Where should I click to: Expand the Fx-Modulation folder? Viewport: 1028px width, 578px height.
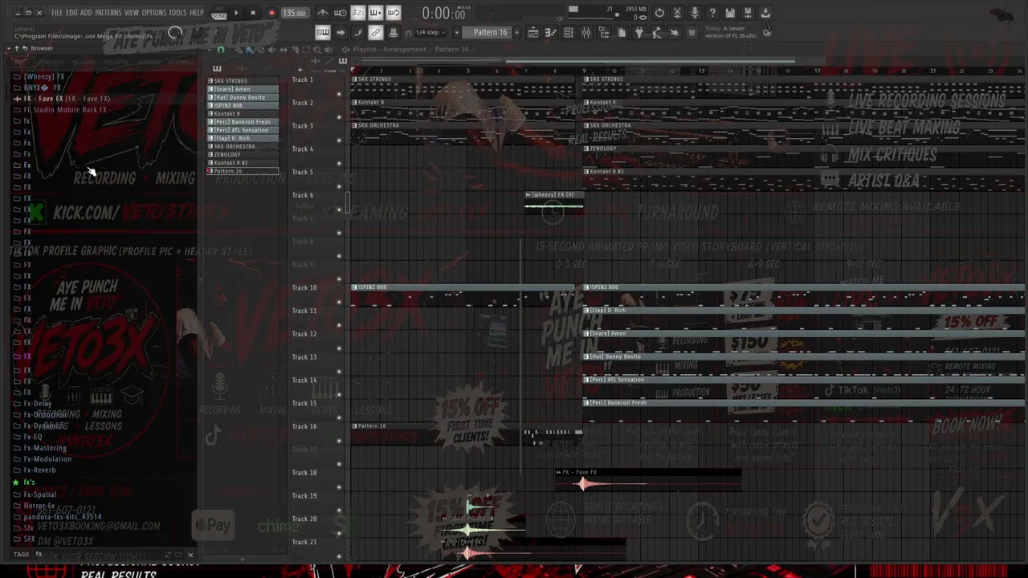click(47, 459)
